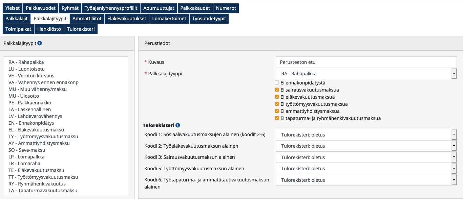Click the Kuvaus text field
Screen dimensions: 463x199
click(366, 62)
